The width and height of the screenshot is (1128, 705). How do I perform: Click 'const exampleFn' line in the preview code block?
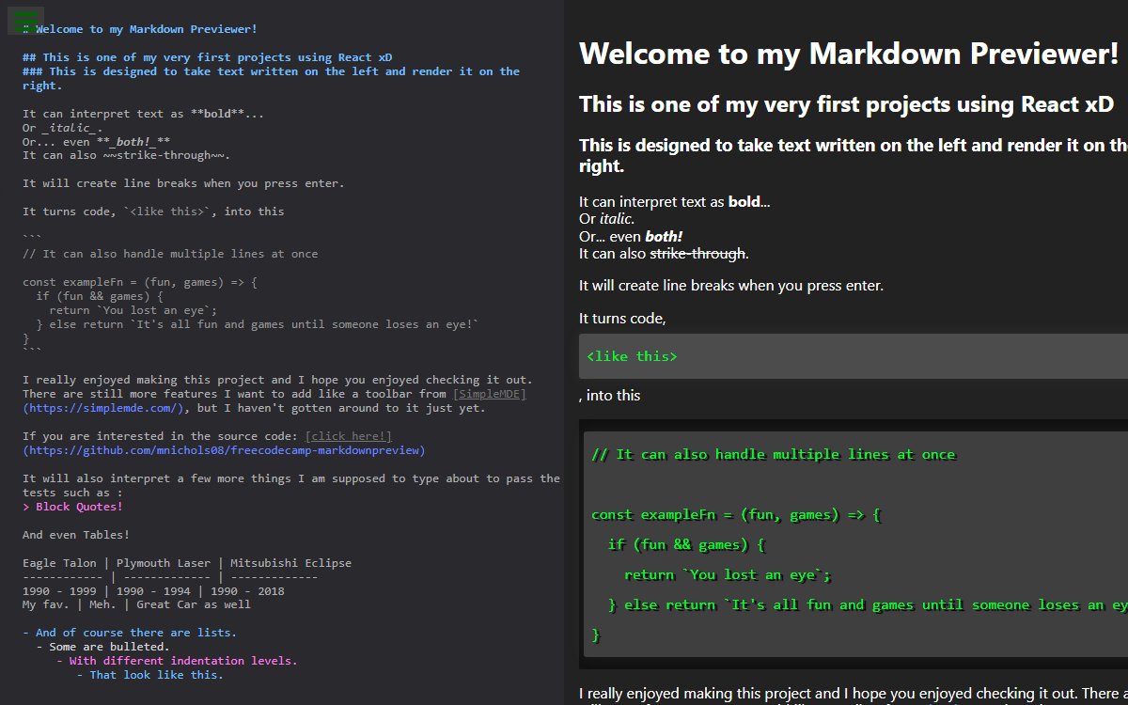pyautogui.click(x=736, y=514)
